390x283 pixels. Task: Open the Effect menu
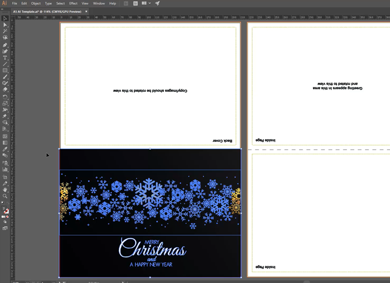coord(73,4)
